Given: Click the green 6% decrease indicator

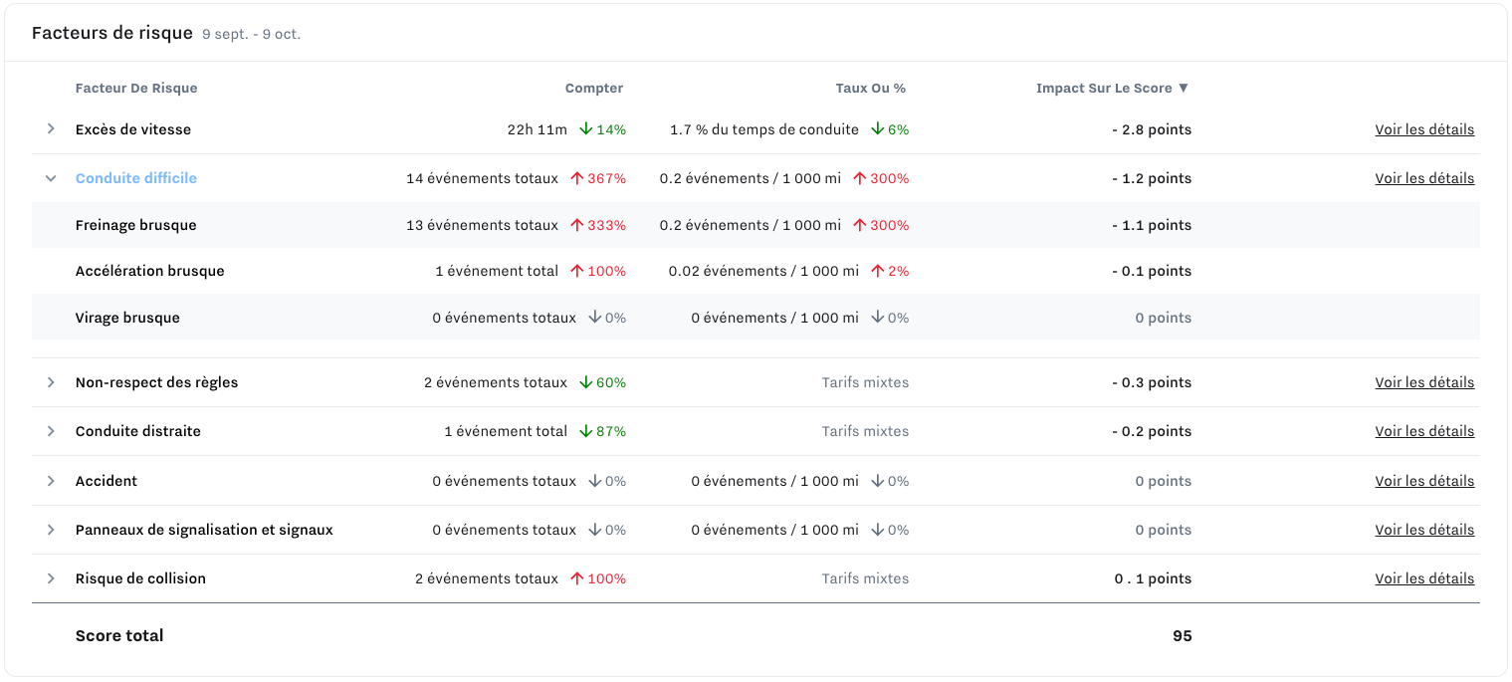Looking at the screenshot, I should click(890, 129).
